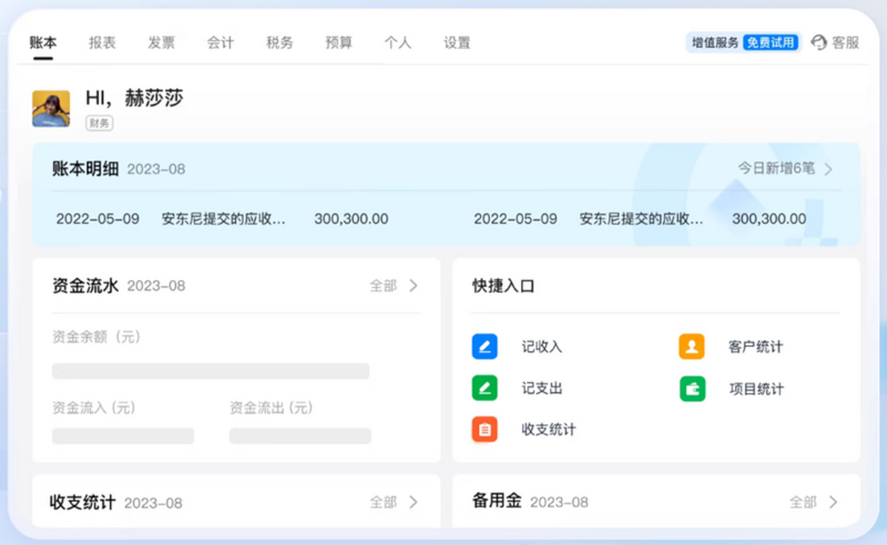Image resolution: width=887 pixels, height=545 pixels.
Task: Open the 设置 tab
Action: 457,43
